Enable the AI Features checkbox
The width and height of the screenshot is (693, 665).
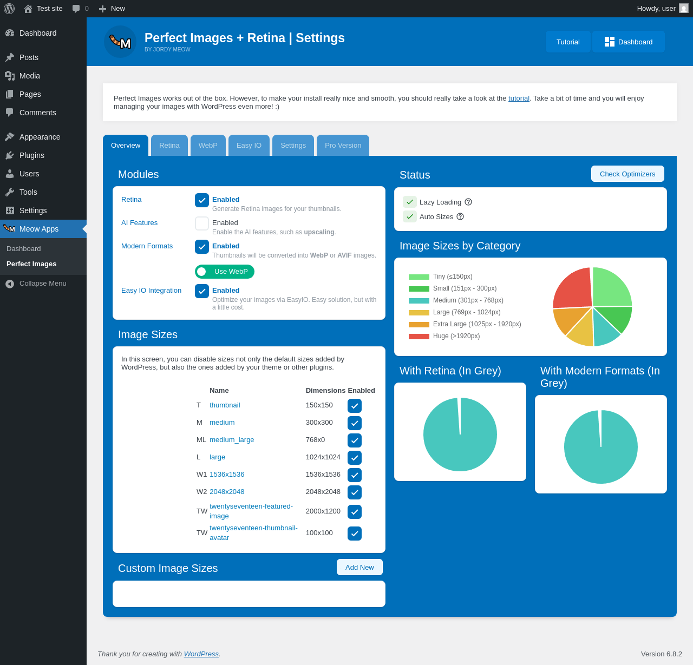coord(202,223)
